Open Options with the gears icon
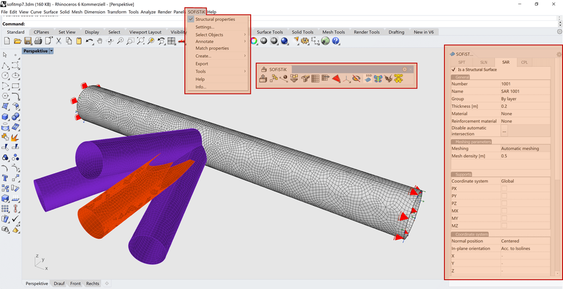 click(305, 41)
